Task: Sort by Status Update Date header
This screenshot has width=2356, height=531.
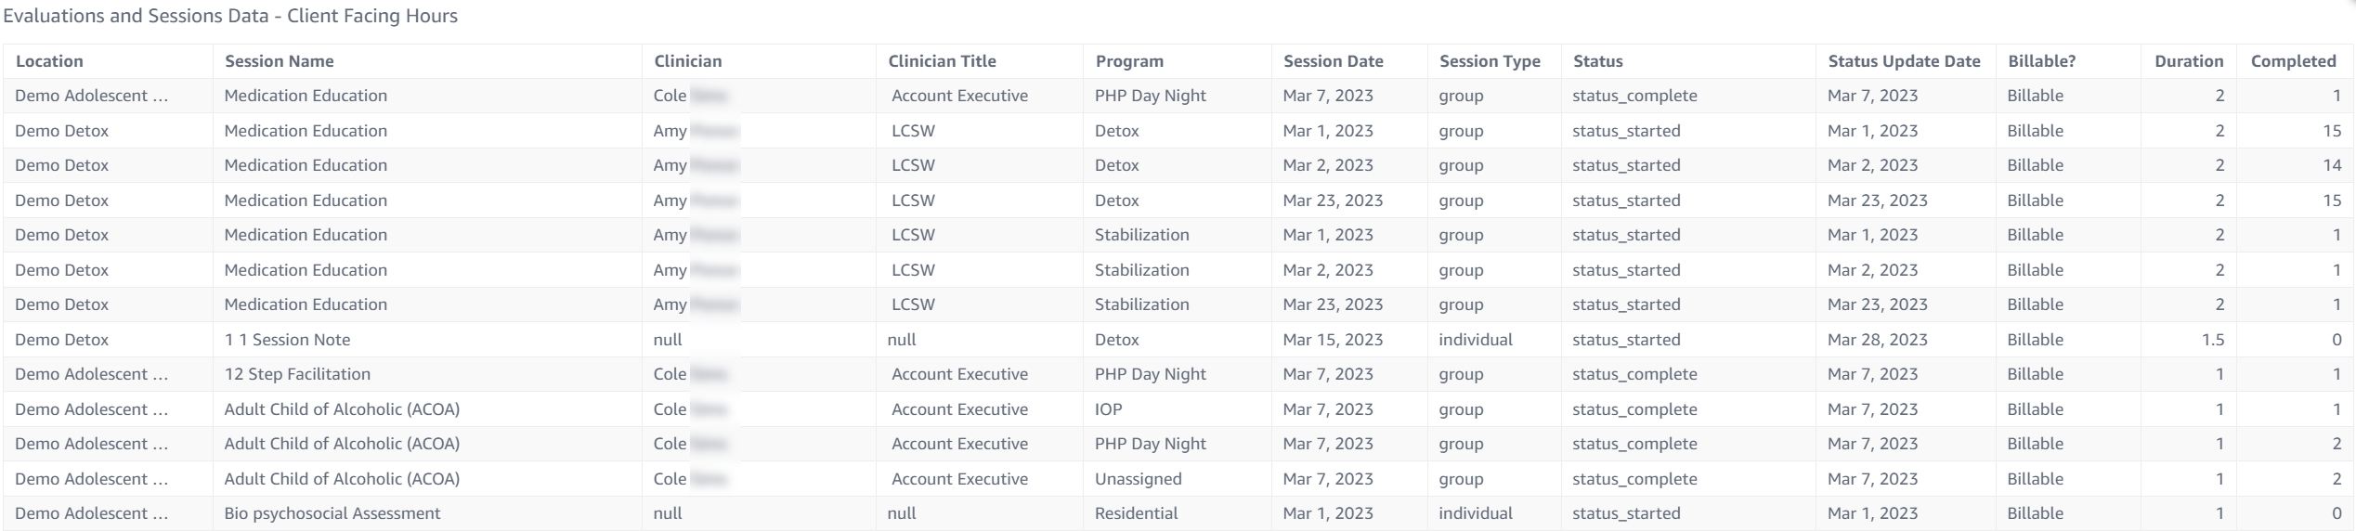Action: coord(1904,61)
